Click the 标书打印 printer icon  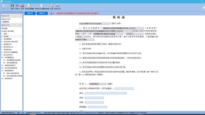coord(57,6)
